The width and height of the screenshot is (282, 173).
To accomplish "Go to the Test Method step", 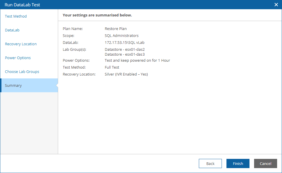I will pyautogui.click(x=16, y=16).
